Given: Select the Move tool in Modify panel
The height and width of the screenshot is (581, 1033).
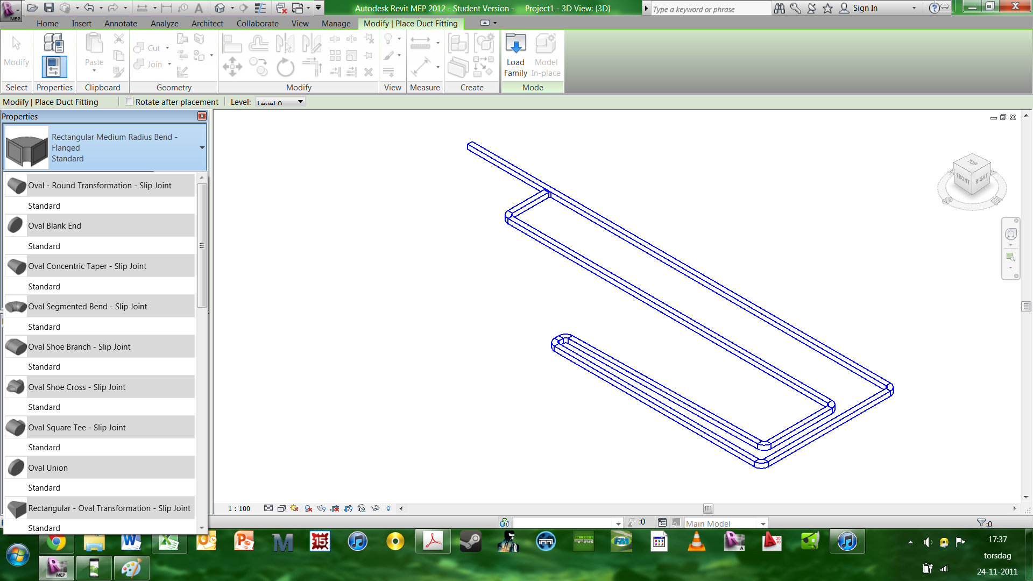Looking at the screenshot, I should coord(232,67).
